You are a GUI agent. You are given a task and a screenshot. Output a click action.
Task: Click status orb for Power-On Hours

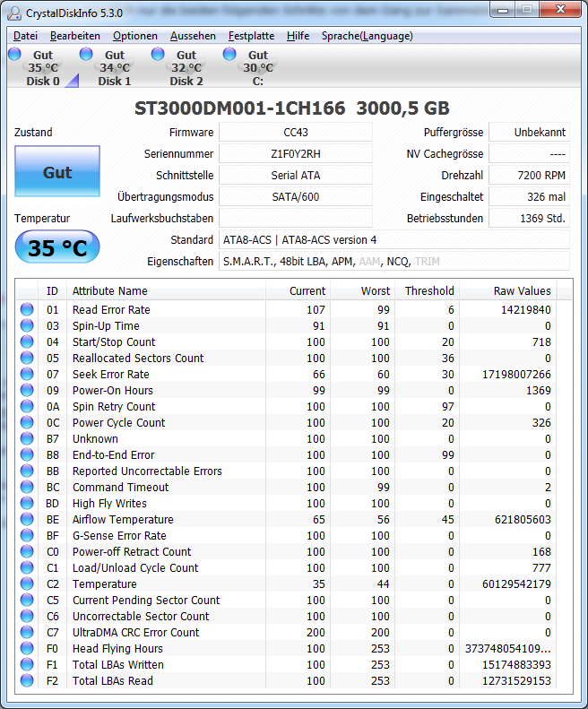[x=27, y=390]
